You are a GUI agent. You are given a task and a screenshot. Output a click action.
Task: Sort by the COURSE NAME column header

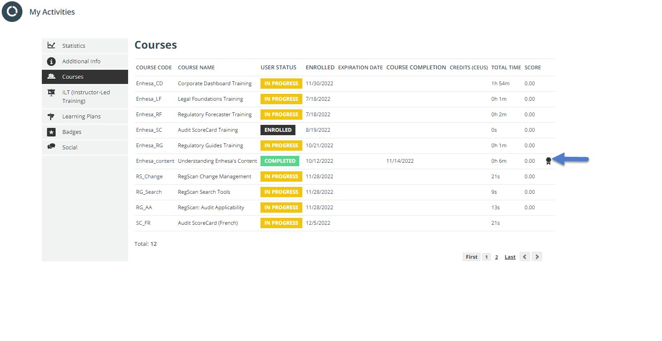[196, 68]
